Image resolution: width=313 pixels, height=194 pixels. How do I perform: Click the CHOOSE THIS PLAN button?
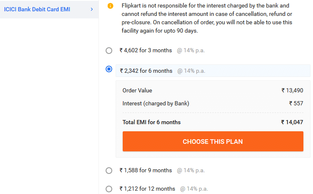tap(213, 141)
